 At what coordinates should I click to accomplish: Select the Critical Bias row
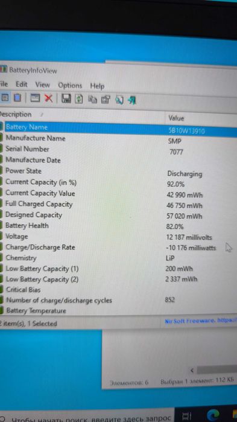[118, 290]
